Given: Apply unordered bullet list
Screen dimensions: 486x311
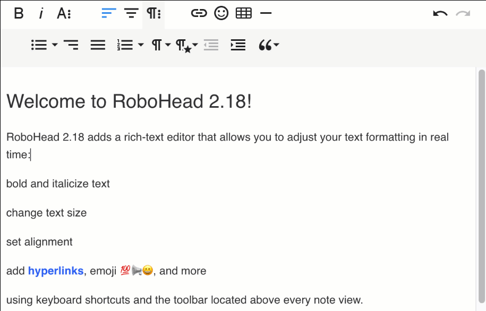Looking at the screenshot, I should click(39, 45).
